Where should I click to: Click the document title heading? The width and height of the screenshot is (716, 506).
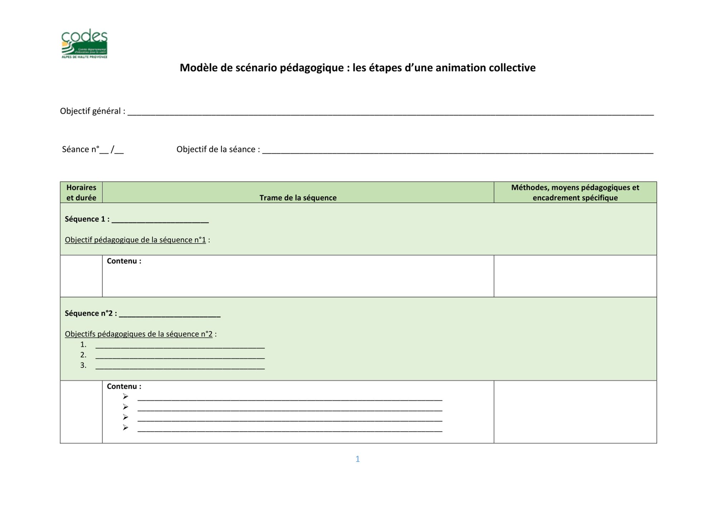[357, 68]
